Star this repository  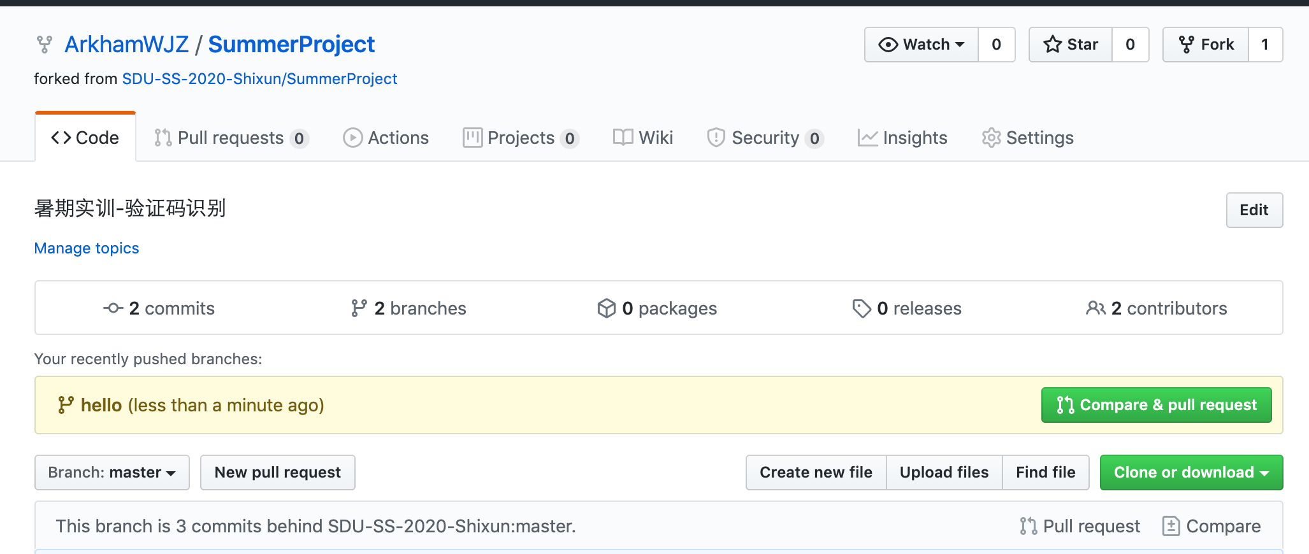point(1071,45)
